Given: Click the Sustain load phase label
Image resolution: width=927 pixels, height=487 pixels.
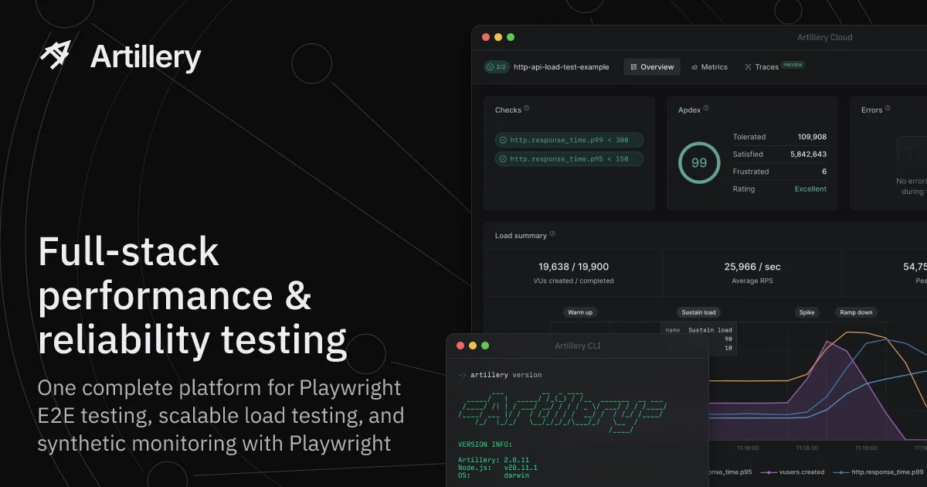Looking at the screenshot, I should 698,312.
